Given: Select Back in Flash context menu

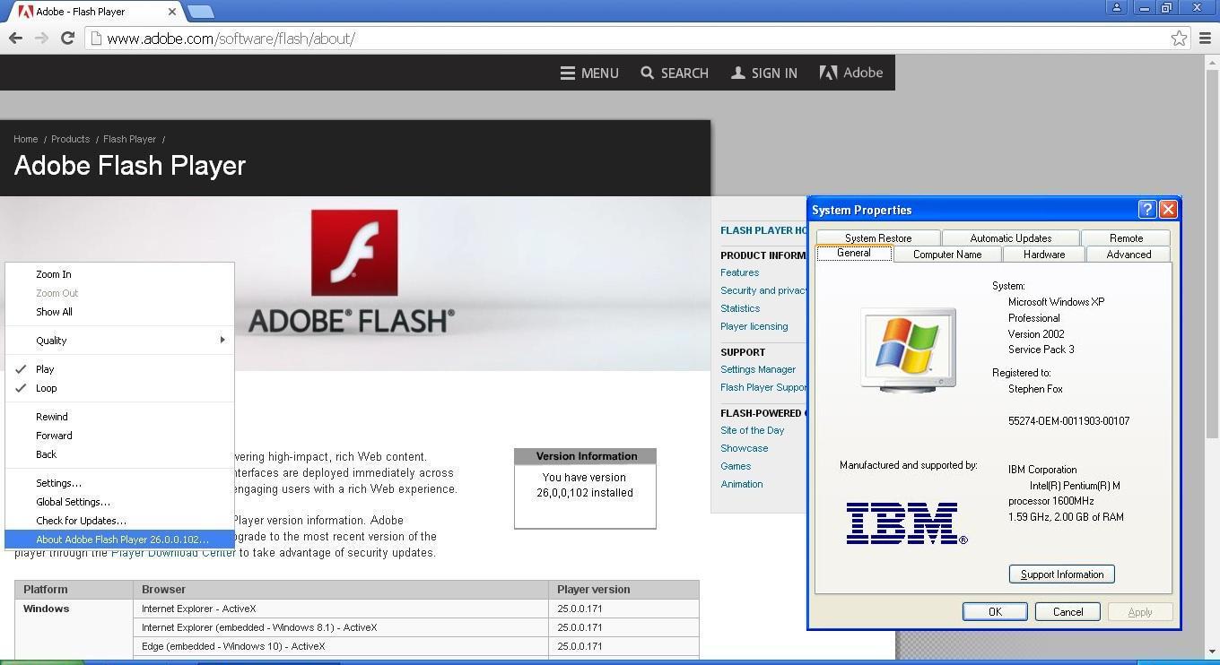Looking at the screenshot, I should click(x=119, y=454).
